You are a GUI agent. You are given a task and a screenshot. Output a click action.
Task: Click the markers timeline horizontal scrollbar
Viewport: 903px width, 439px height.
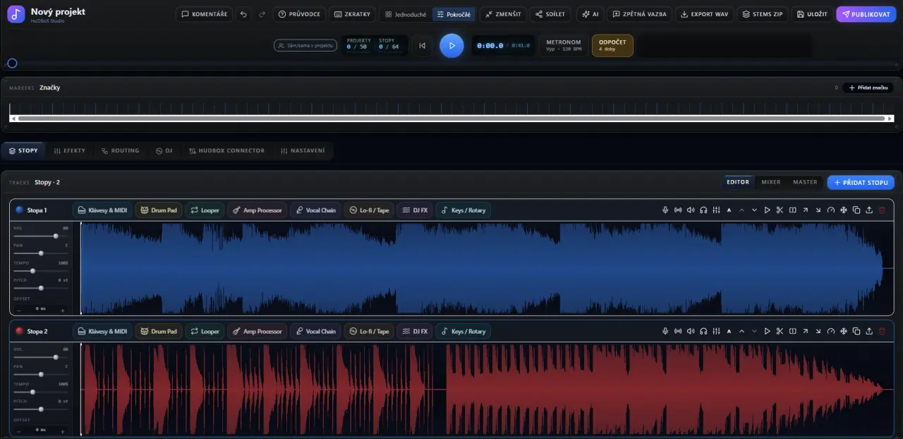pos(451,119)
